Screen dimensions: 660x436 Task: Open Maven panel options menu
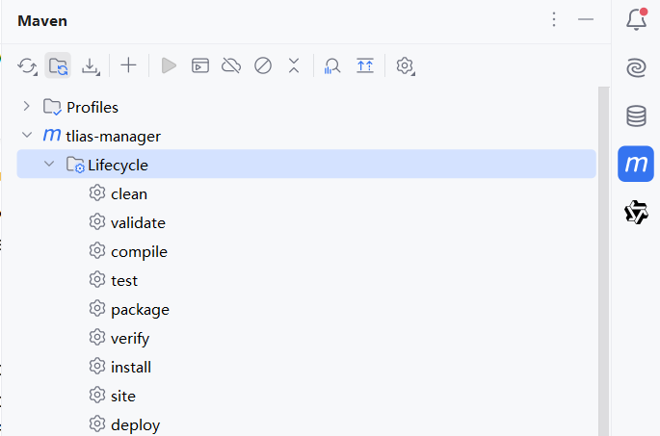point(554,19)
